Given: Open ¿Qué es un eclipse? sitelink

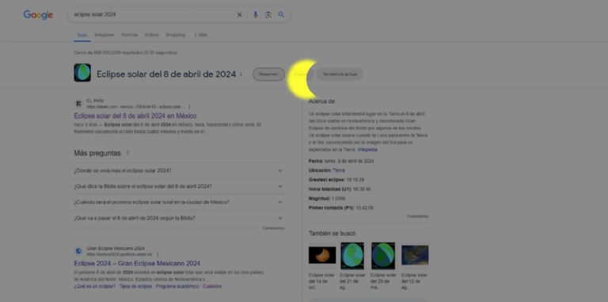Looking at the screenshot, I should point(95,286).
